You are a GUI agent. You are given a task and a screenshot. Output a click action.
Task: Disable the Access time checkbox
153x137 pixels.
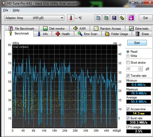[128, 109]
